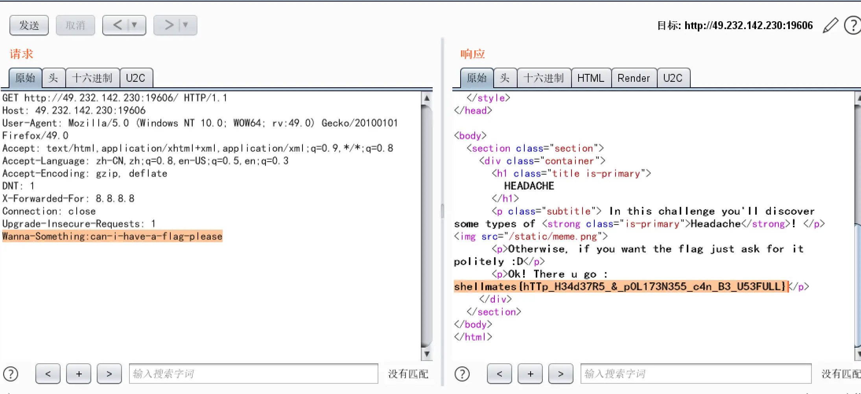Screen dimensions: 861x394
Task: Go to previous match in request search
Action: click(x=48, y=374)
